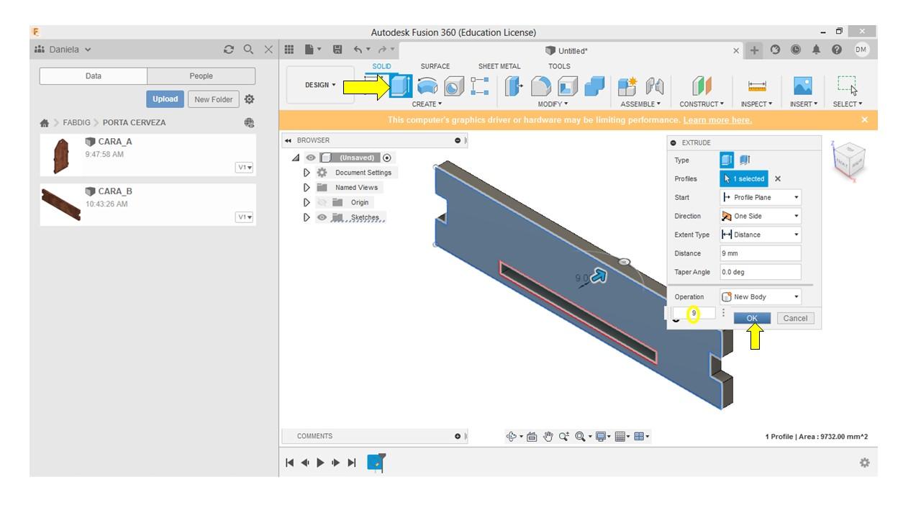Switch to the SURFACE tab

pyautogui.click(x=435, y=66)
